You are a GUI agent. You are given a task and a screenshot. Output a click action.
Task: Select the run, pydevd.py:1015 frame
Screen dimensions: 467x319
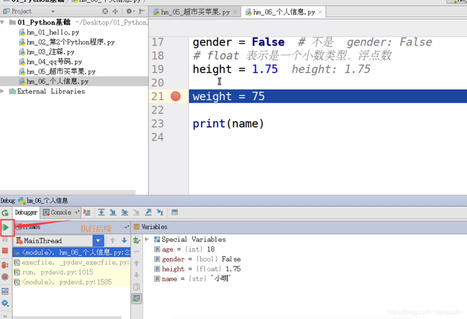click(71, 272)
